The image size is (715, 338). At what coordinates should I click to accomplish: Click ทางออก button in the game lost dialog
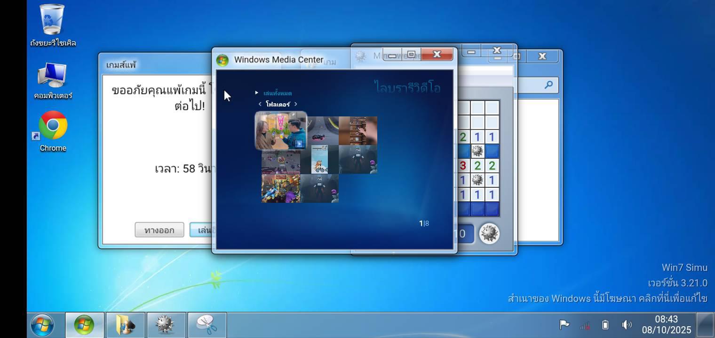159,230
